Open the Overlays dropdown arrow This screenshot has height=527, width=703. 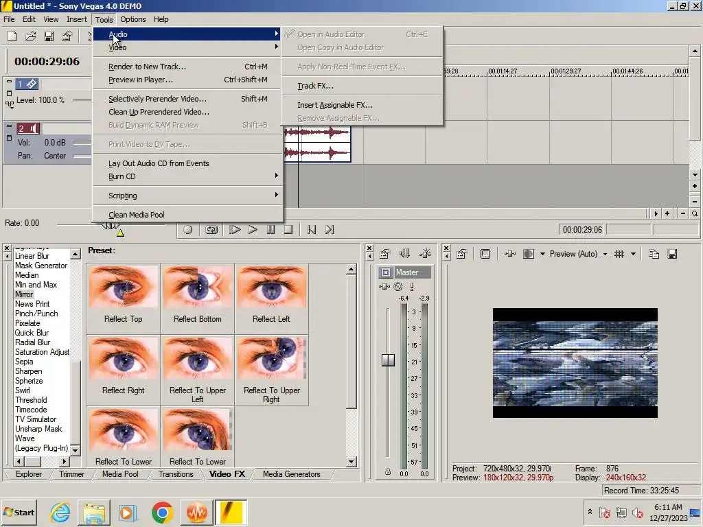(633, 254)
